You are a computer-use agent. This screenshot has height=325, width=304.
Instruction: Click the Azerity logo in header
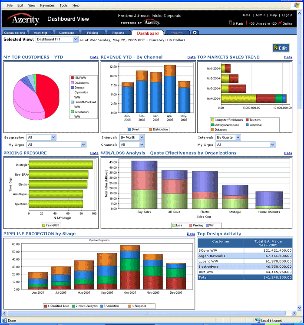[x=23, y=19]
